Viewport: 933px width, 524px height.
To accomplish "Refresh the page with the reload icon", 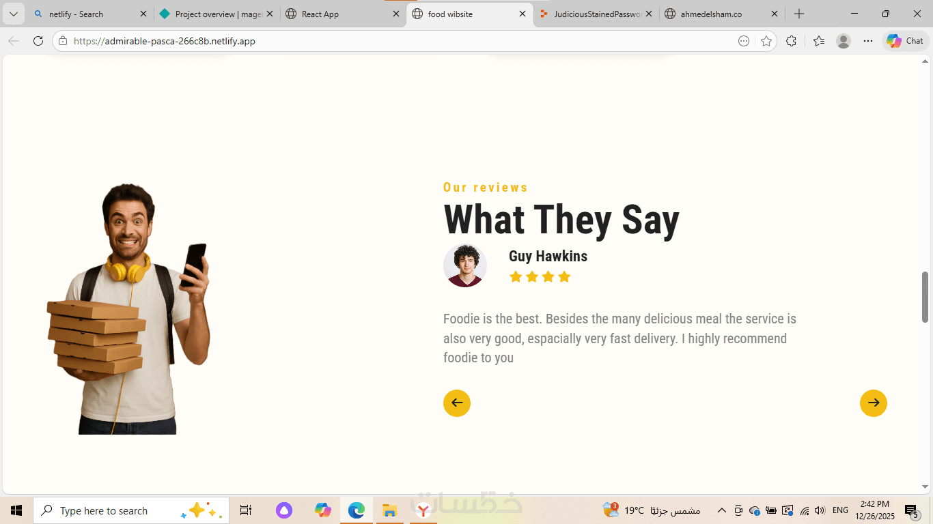I will [x=38, y=41].
